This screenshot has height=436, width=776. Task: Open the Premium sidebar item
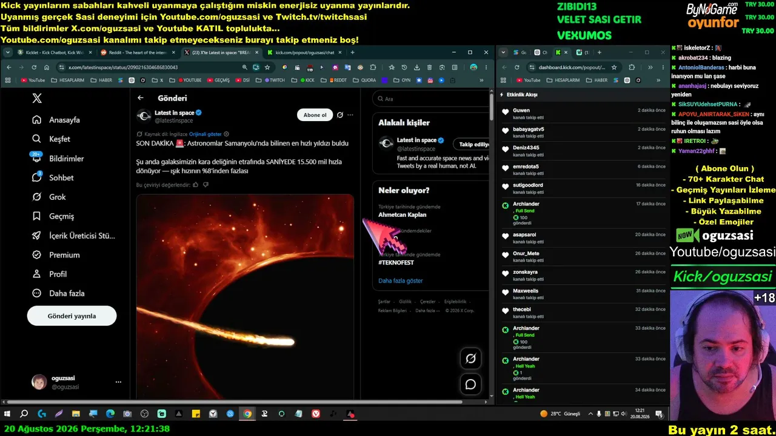click(56, 255)
